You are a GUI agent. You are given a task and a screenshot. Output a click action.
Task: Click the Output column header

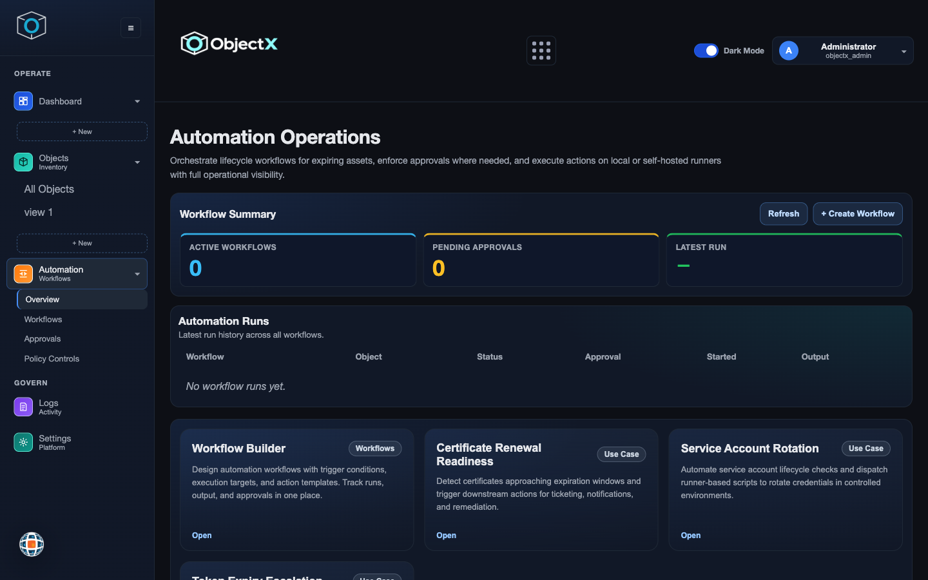[815, 357]
